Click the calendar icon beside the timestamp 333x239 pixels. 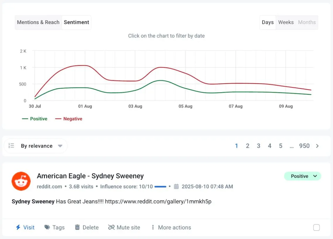(x=176, y=186)
